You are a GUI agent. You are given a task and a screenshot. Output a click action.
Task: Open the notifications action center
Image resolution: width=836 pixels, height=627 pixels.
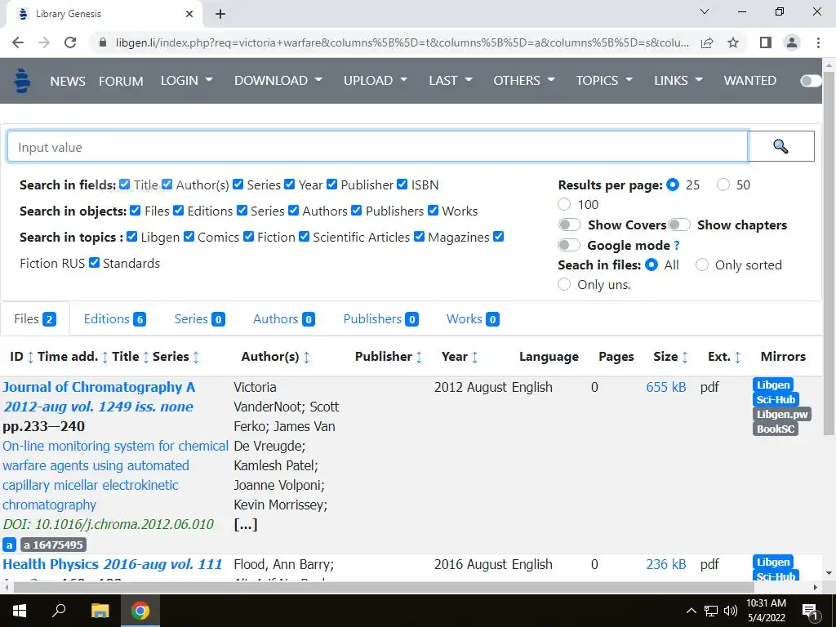(x=810, y=611)
